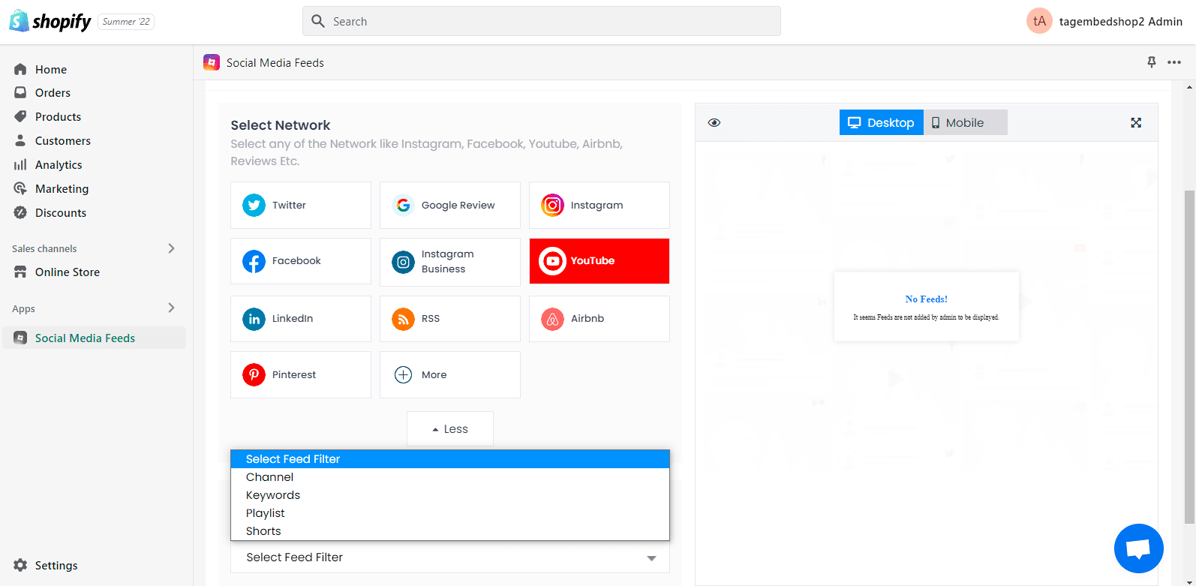Open Orders via its inbox icon
The height and width of the screenshot is (586, 1196).
click(x=20, y=92)
